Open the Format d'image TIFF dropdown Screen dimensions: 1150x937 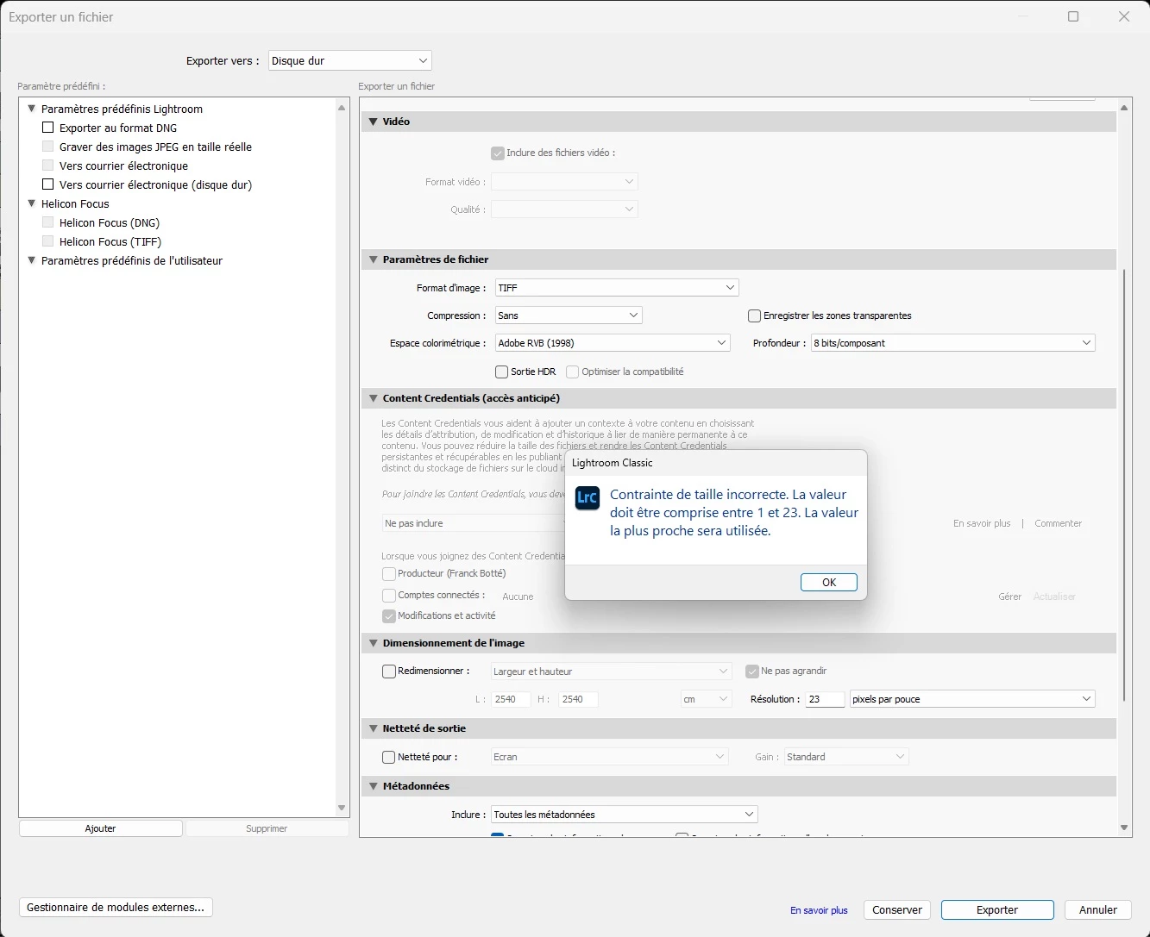(x=617, y=288)
